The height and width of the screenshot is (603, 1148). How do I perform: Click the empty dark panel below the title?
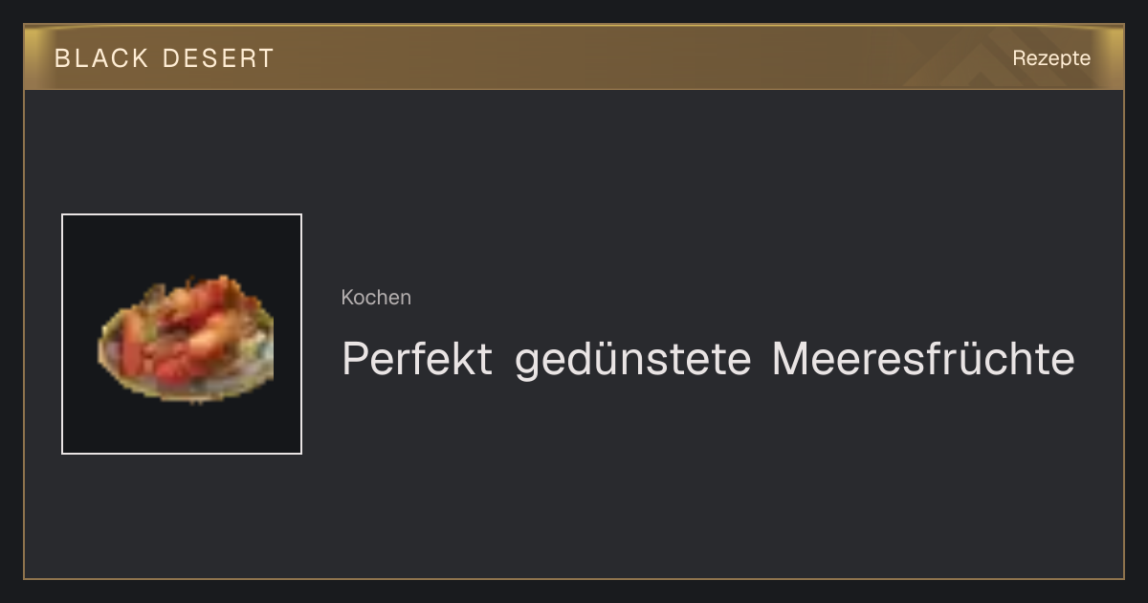(x=708, y=479)
